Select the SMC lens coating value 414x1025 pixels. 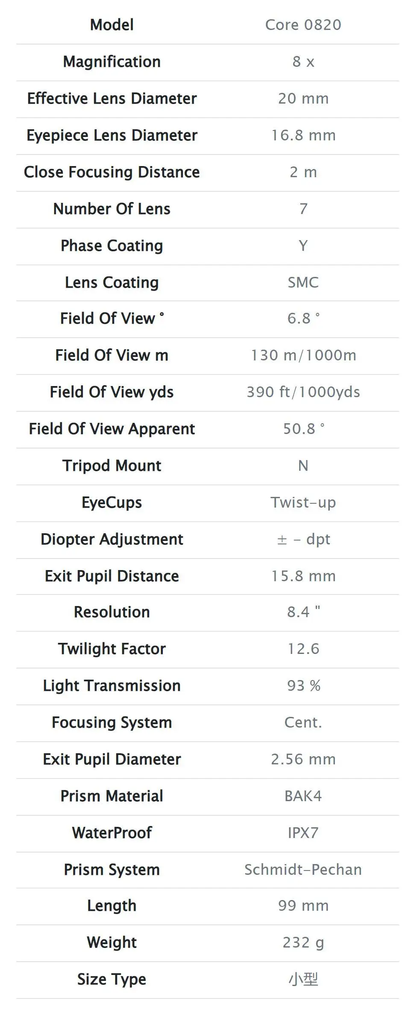coord(303,282)
